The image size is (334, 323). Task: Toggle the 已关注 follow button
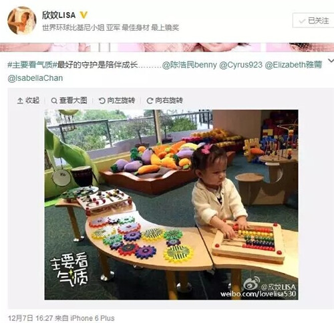click(x=314, y=21)
